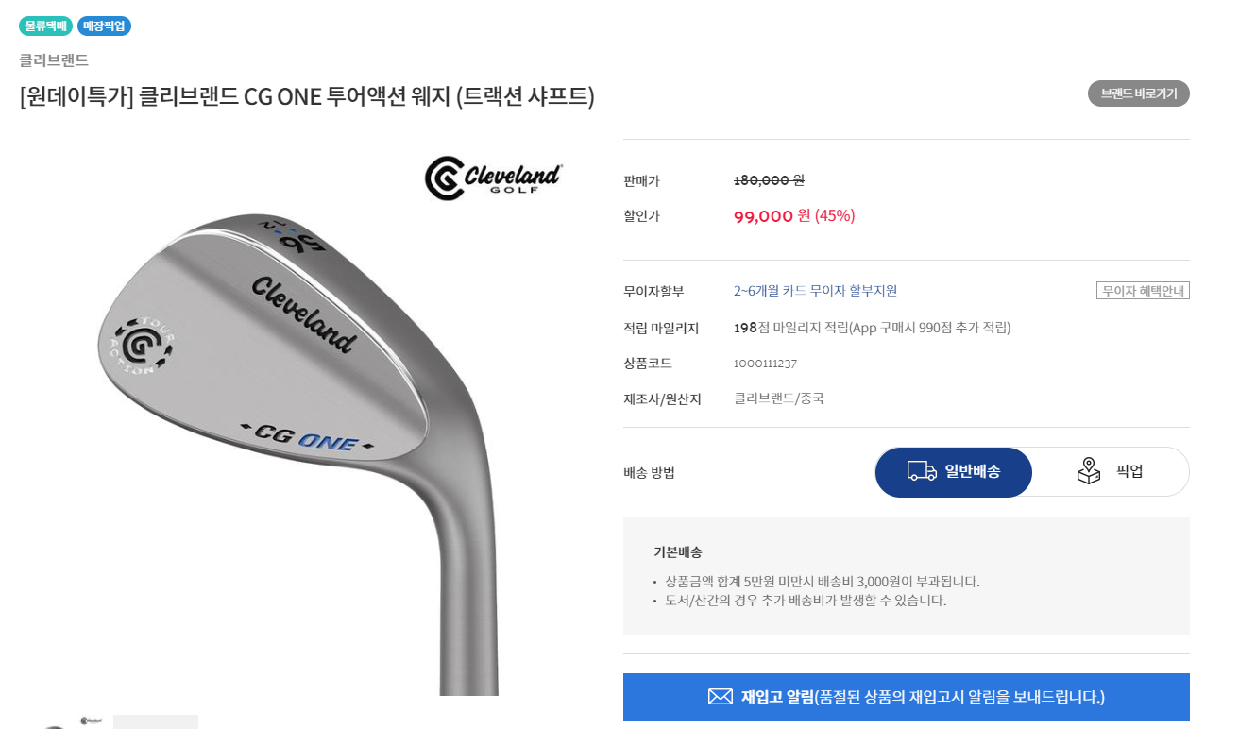Click the Cleveland Golf logo

pyautogui.click(x=493, y=178)
